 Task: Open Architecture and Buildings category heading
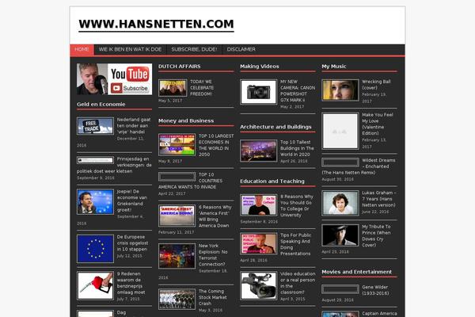(275, 127)
